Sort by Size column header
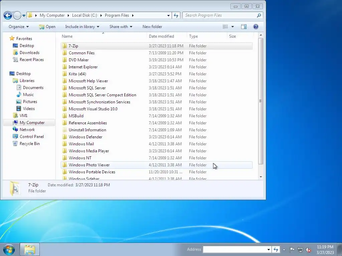Image resolution: width=342 pixels, height=256 pixels. tap(240, 36)
